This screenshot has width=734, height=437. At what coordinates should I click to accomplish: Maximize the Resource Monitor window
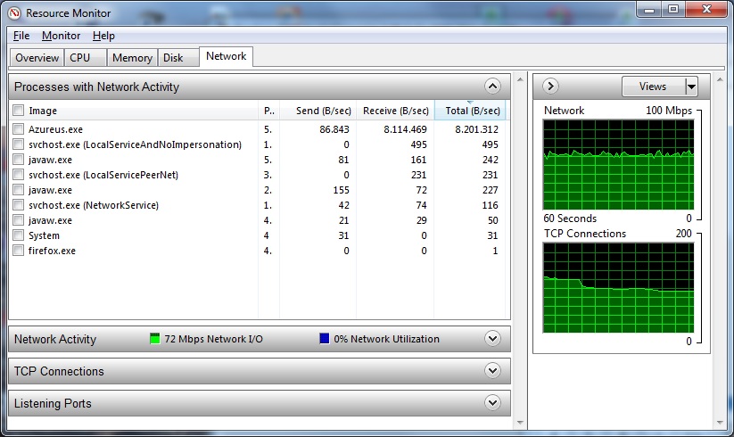673,9
